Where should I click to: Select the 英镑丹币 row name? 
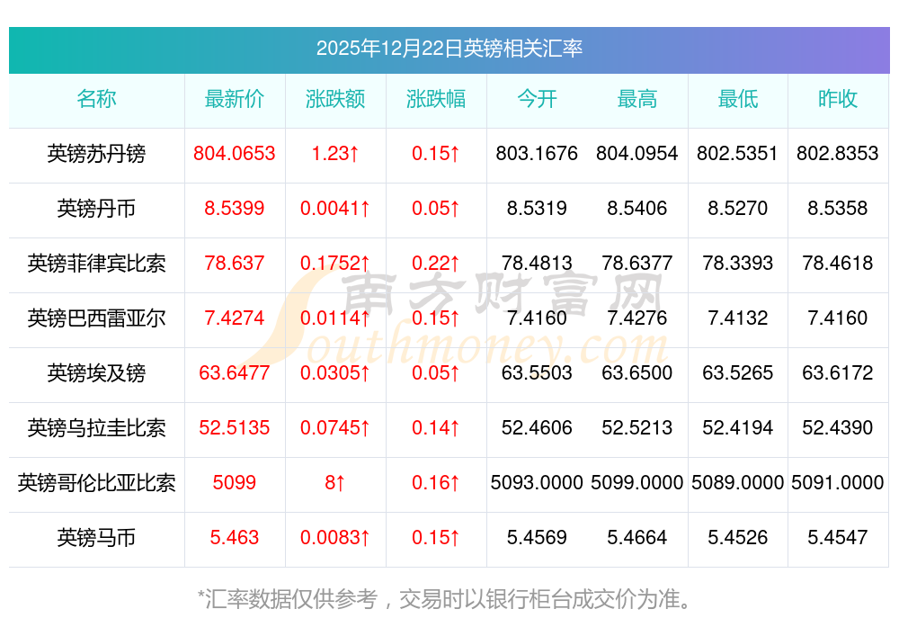tap(96, 208)
